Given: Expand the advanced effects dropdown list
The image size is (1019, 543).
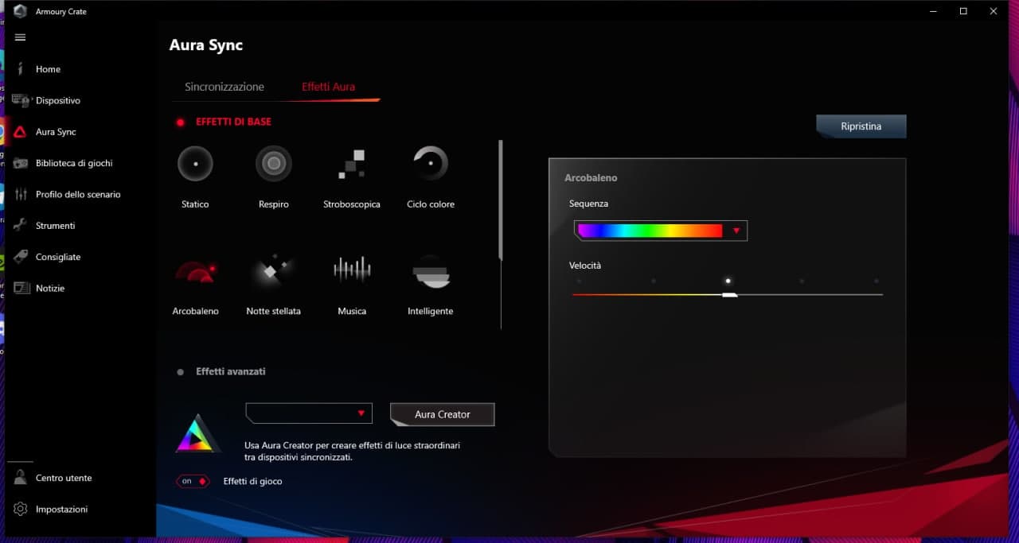Looking at the screenshot, I should point(309,413).
